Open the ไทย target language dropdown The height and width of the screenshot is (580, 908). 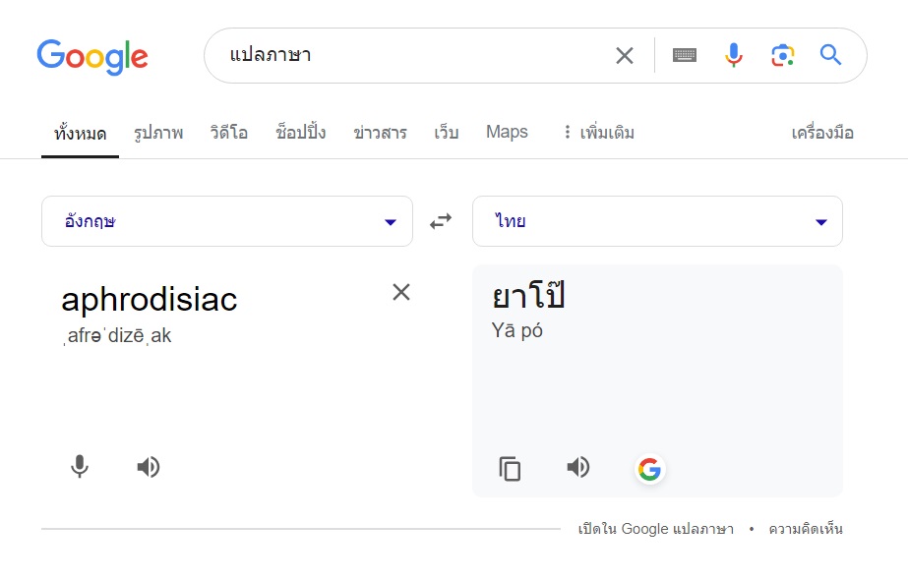pos(657,221)
